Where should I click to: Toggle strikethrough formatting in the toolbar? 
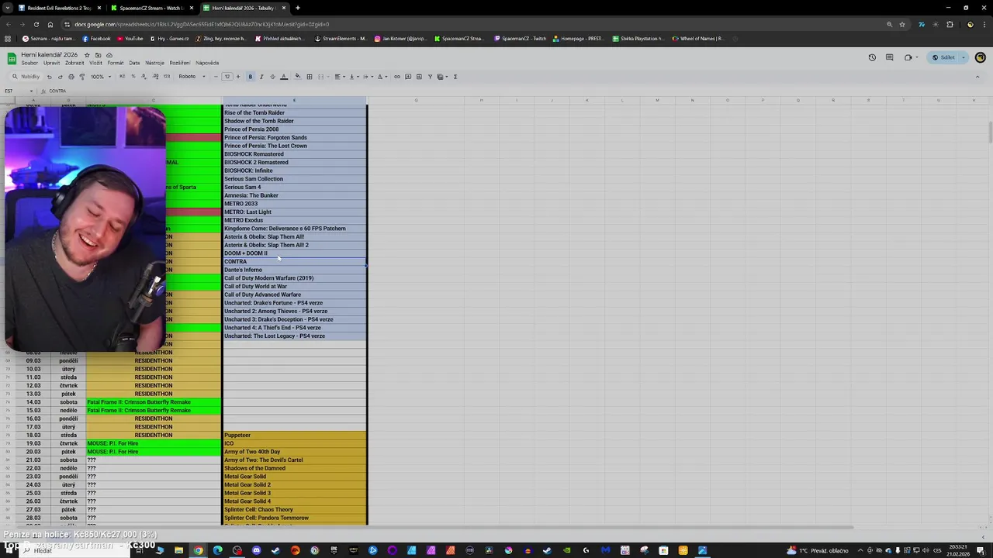tap(272, 77)
